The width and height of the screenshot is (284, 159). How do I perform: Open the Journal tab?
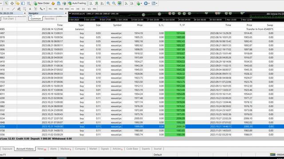(x=158, y=149)
